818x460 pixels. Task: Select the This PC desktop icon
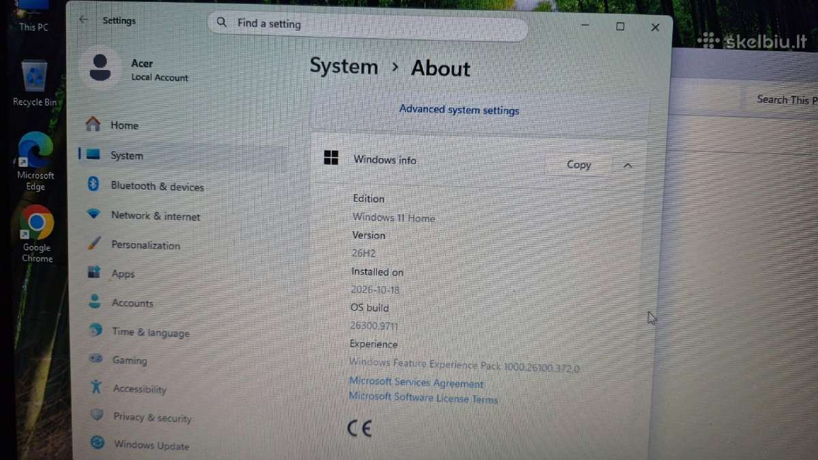click(33, 16)
